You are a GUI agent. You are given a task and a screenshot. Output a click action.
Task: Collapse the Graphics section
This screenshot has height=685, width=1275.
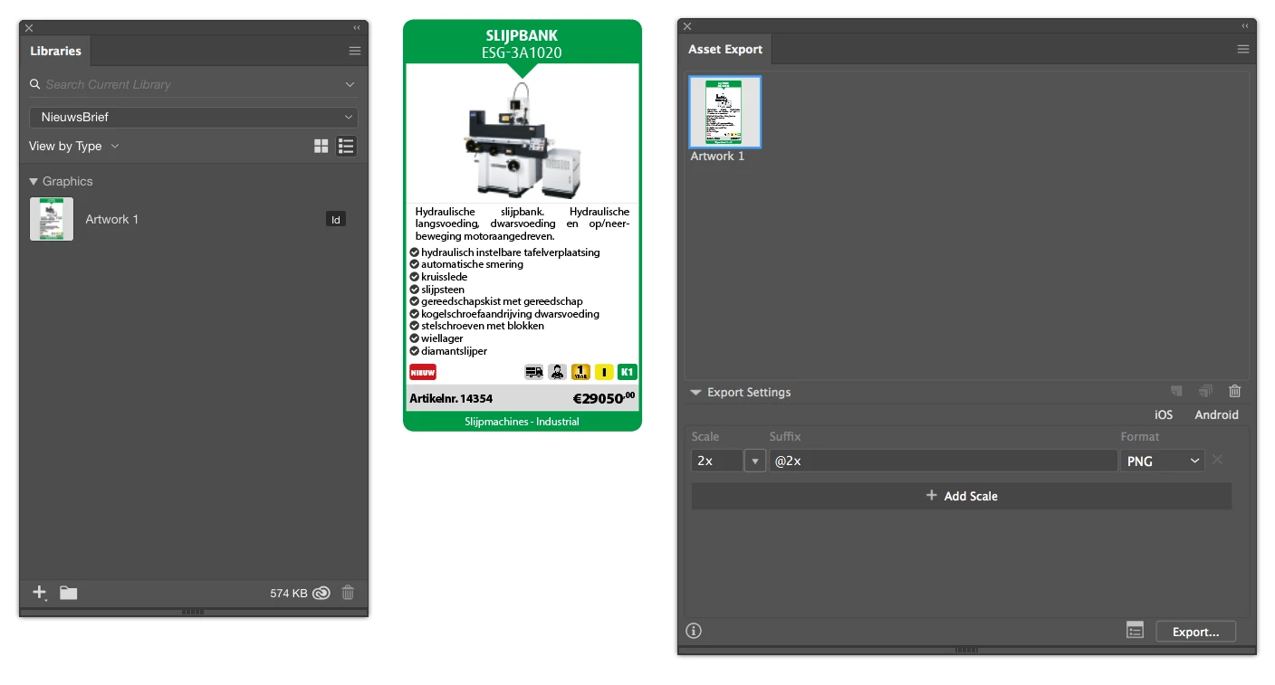coord(34,182)
